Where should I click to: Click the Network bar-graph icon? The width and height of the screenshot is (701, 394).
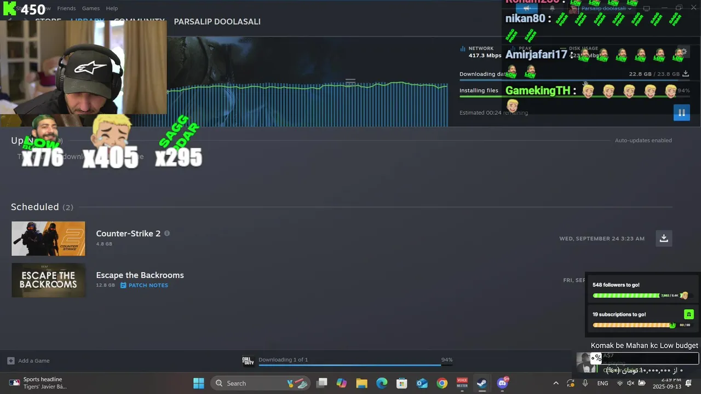tap(463, 49)
